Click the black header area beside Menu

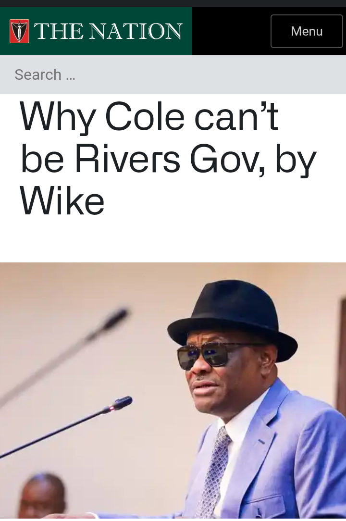[x=231, y=31]
